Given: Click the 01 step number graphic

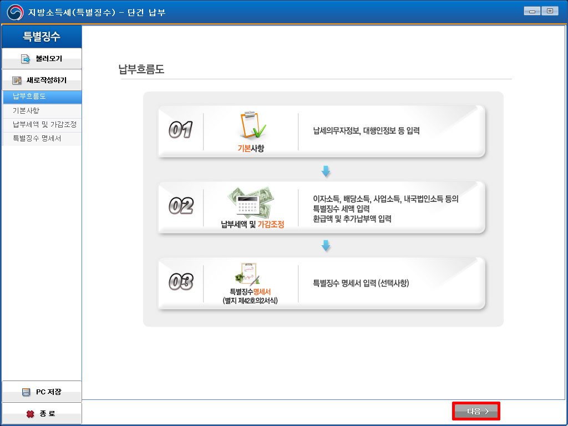Looking at the screenshot, I should (180, 130).
